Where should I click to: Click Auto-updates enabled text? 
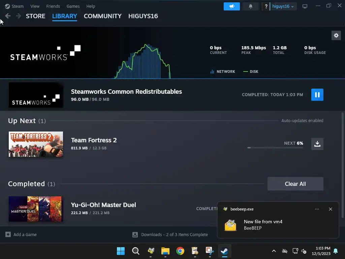point(302,121)
